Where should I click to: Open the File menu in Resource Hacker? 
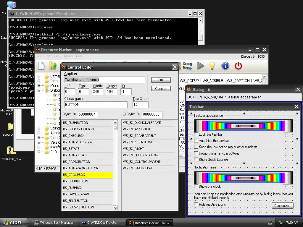[39, 56]
